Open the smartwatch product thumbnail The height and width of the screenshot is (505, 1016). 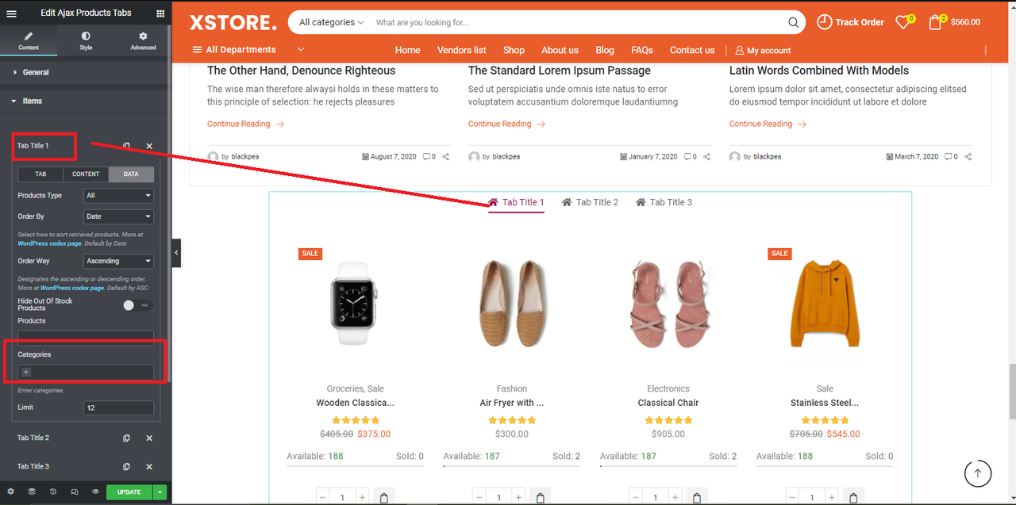(355, 303)
